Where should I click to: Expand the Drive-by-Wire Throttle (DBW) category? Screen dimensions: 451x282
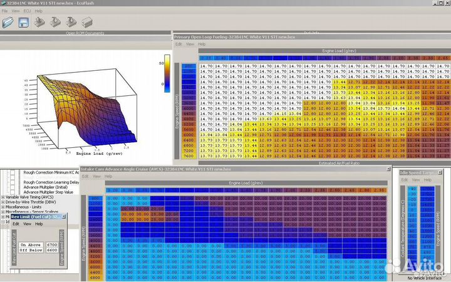coord(3,202)
